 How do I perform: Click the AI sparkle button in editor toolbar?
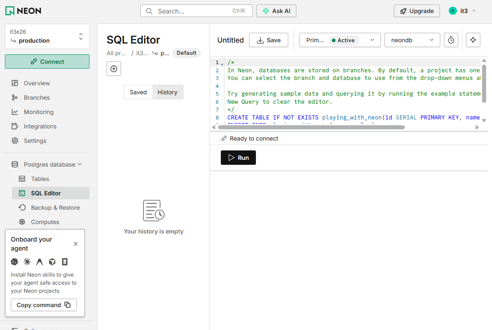click(x=473, y=40)
